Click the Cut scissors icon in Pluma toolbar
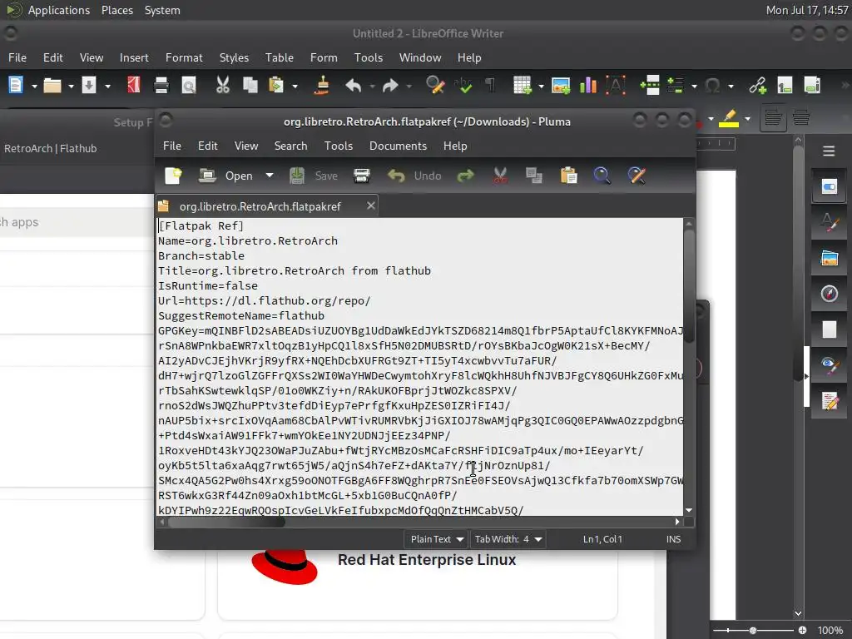This screenshot has height=639, width=852. 500,176
